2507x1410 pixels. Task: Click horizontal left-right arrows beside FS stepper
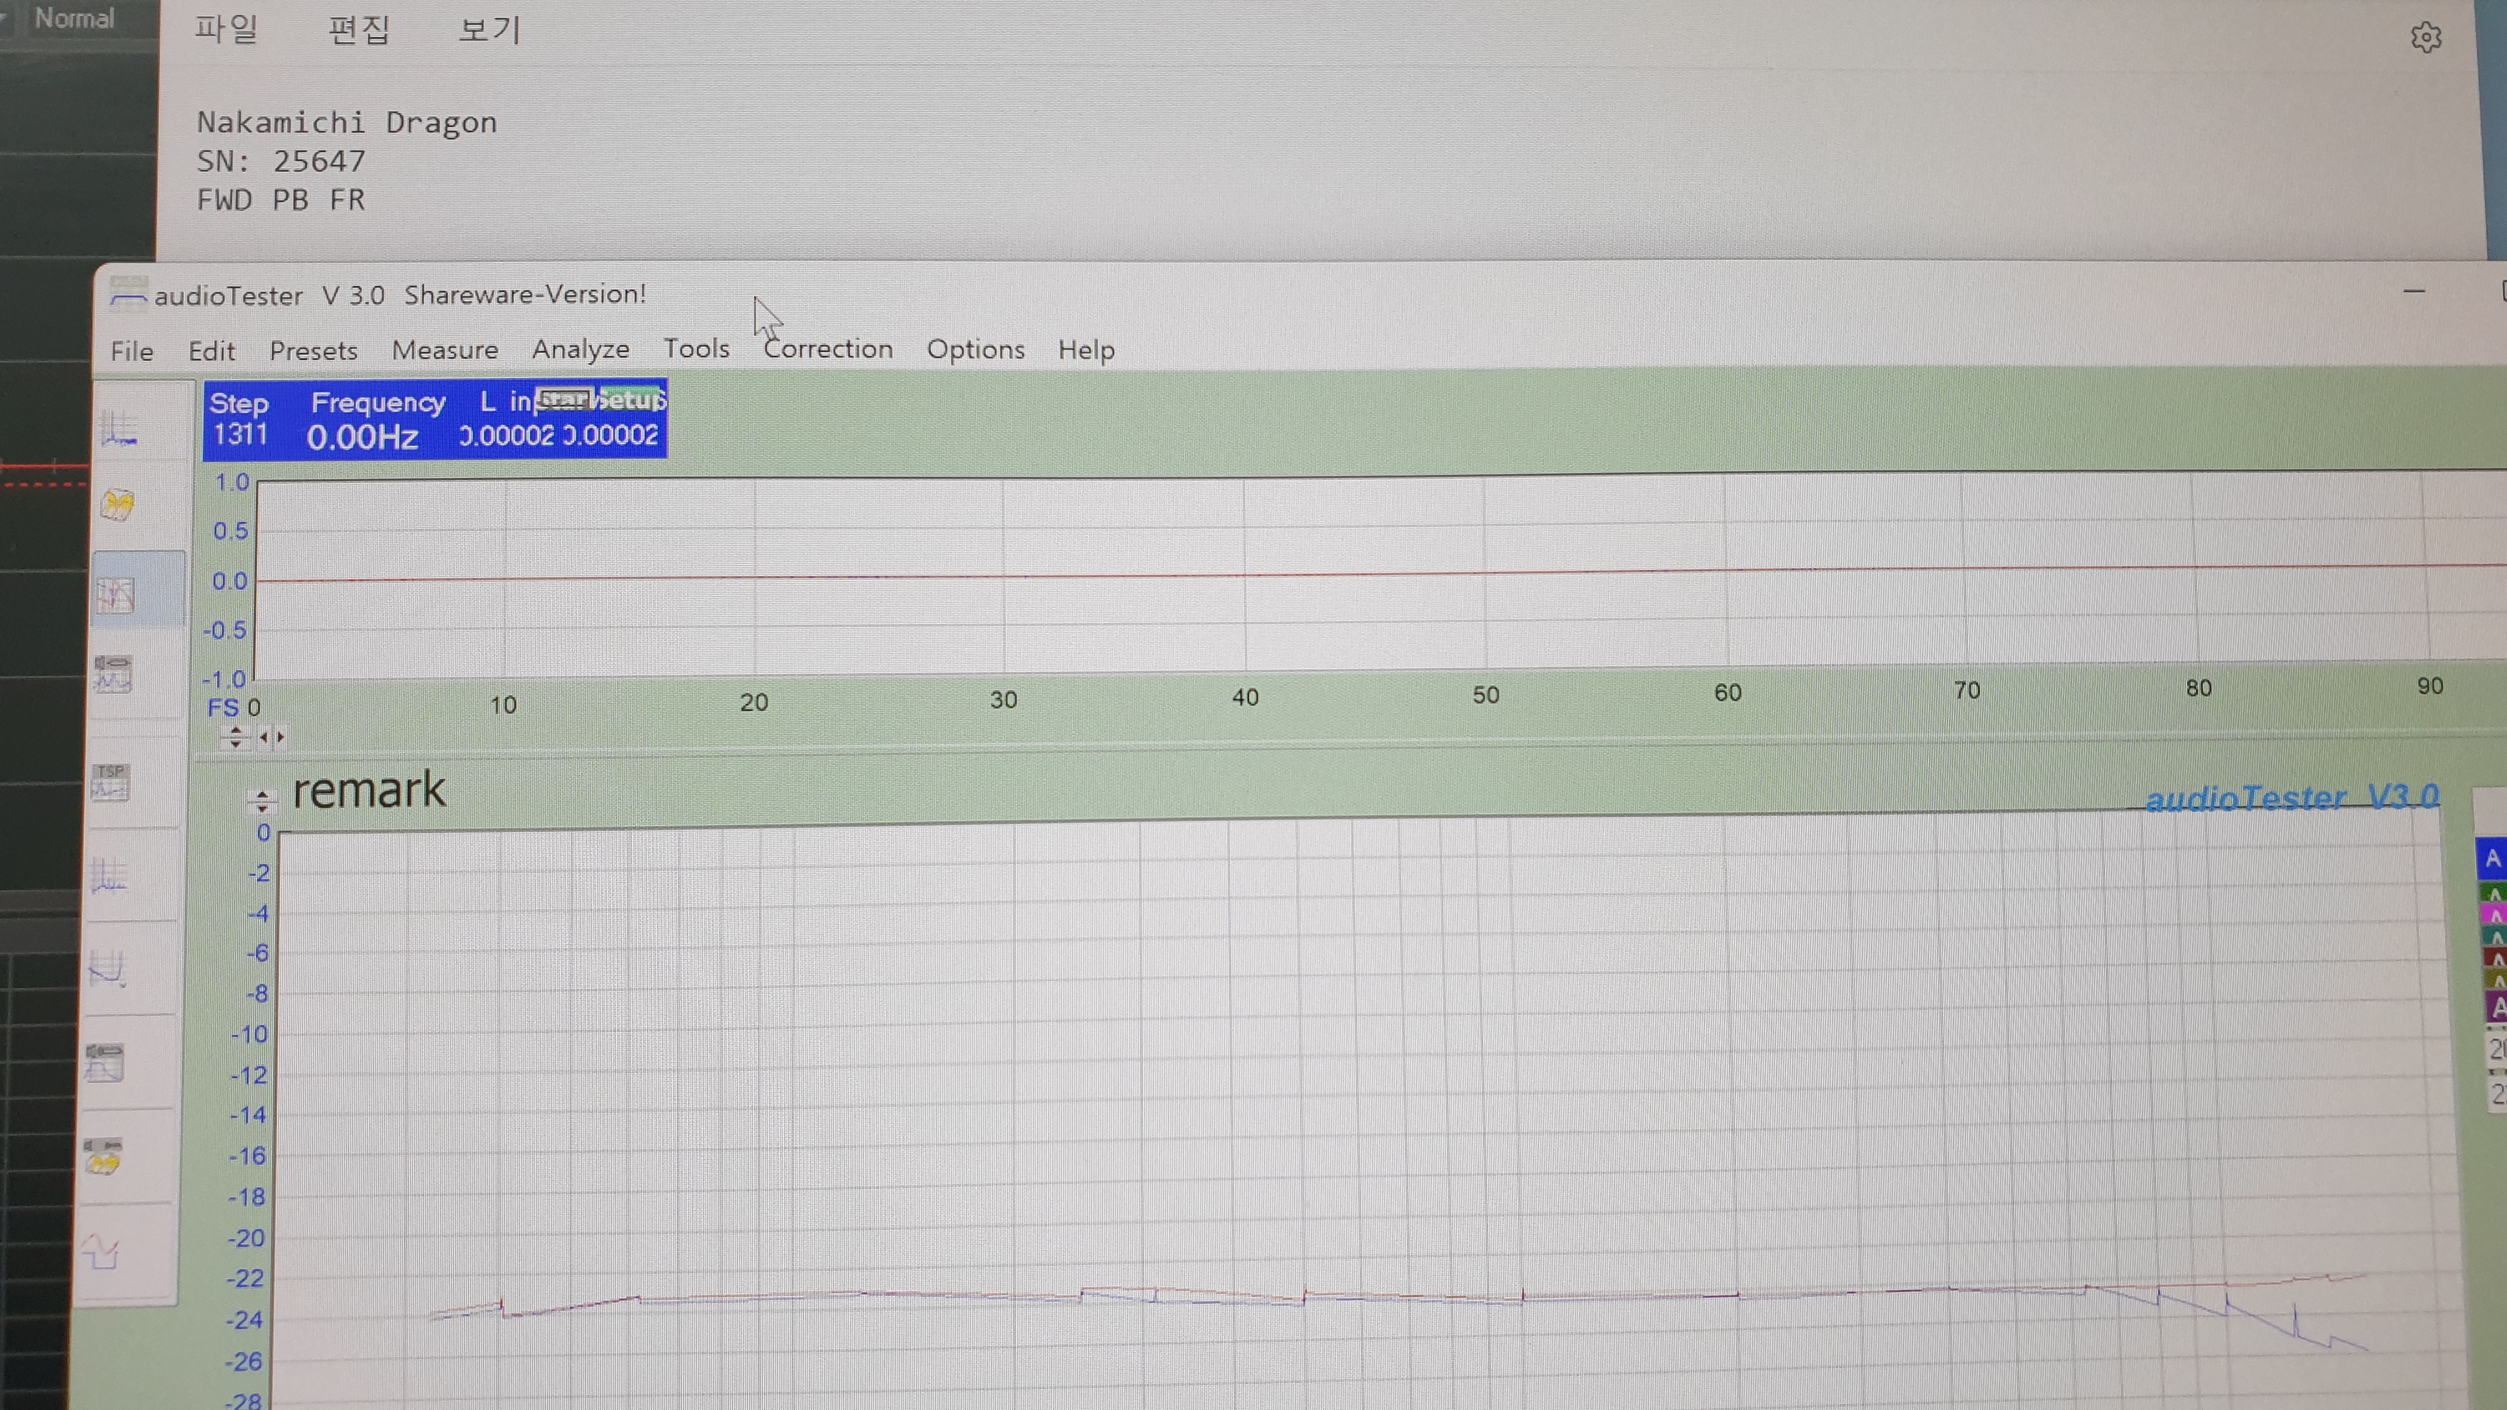pyautogui.click(x=272, y=737)
